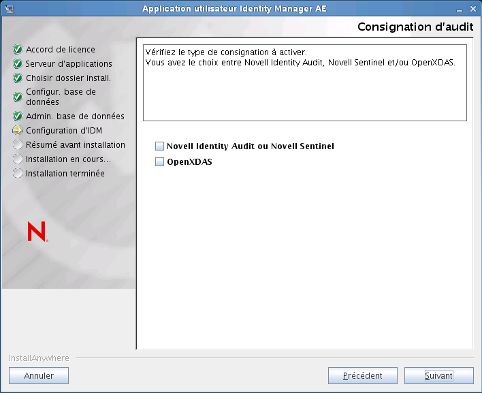
Task: Click the Consignation d'audit heading
Action: [x=415, y=27]
